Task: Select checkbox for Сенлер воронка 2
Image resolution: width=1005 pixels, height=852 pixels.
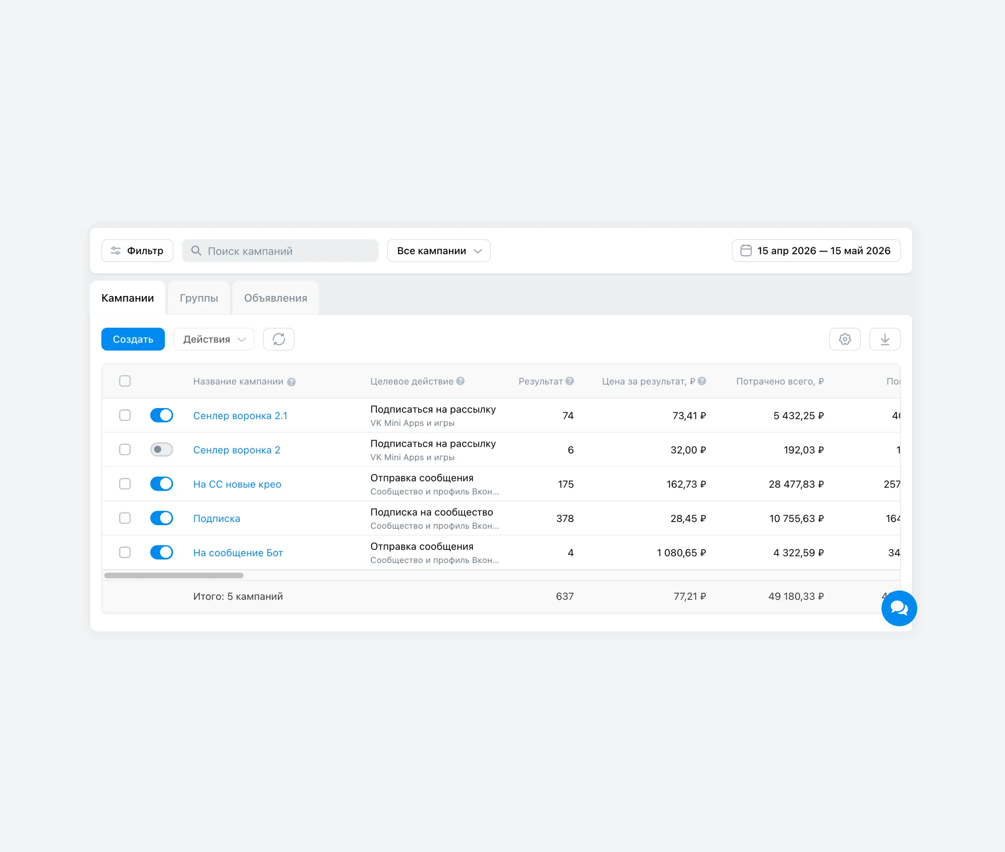Action: pyautogui.click(x=125, y=450)
